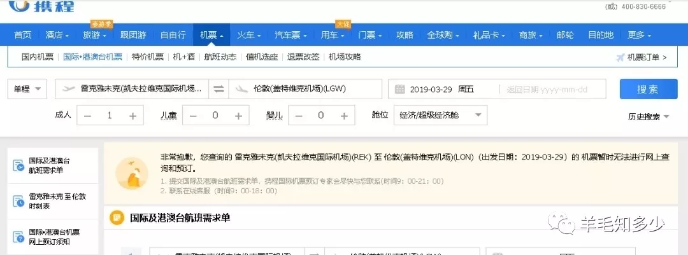Open 攻略 in navigation bar
688x255 pixels.
(x=405, y=35)
